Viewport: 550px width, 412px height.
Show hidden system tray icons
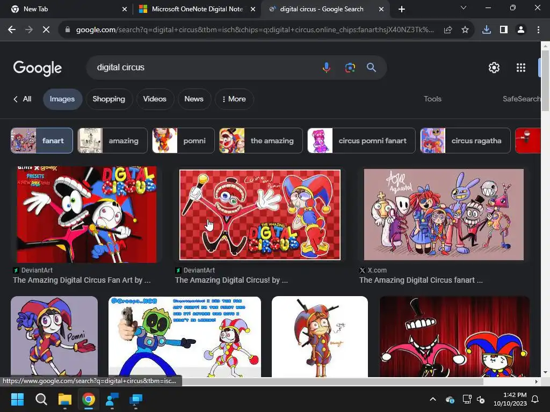433,399
